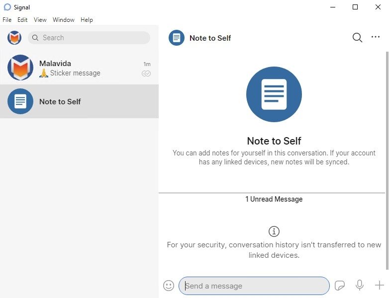This screenshot has height=298, width=389.
Task: Click the large Note to Self document icon
Action: point(274,94)
